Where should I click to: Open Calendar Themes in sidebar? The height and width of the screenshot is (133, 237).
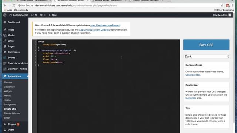pyautogui.click(x=17, y=69)
